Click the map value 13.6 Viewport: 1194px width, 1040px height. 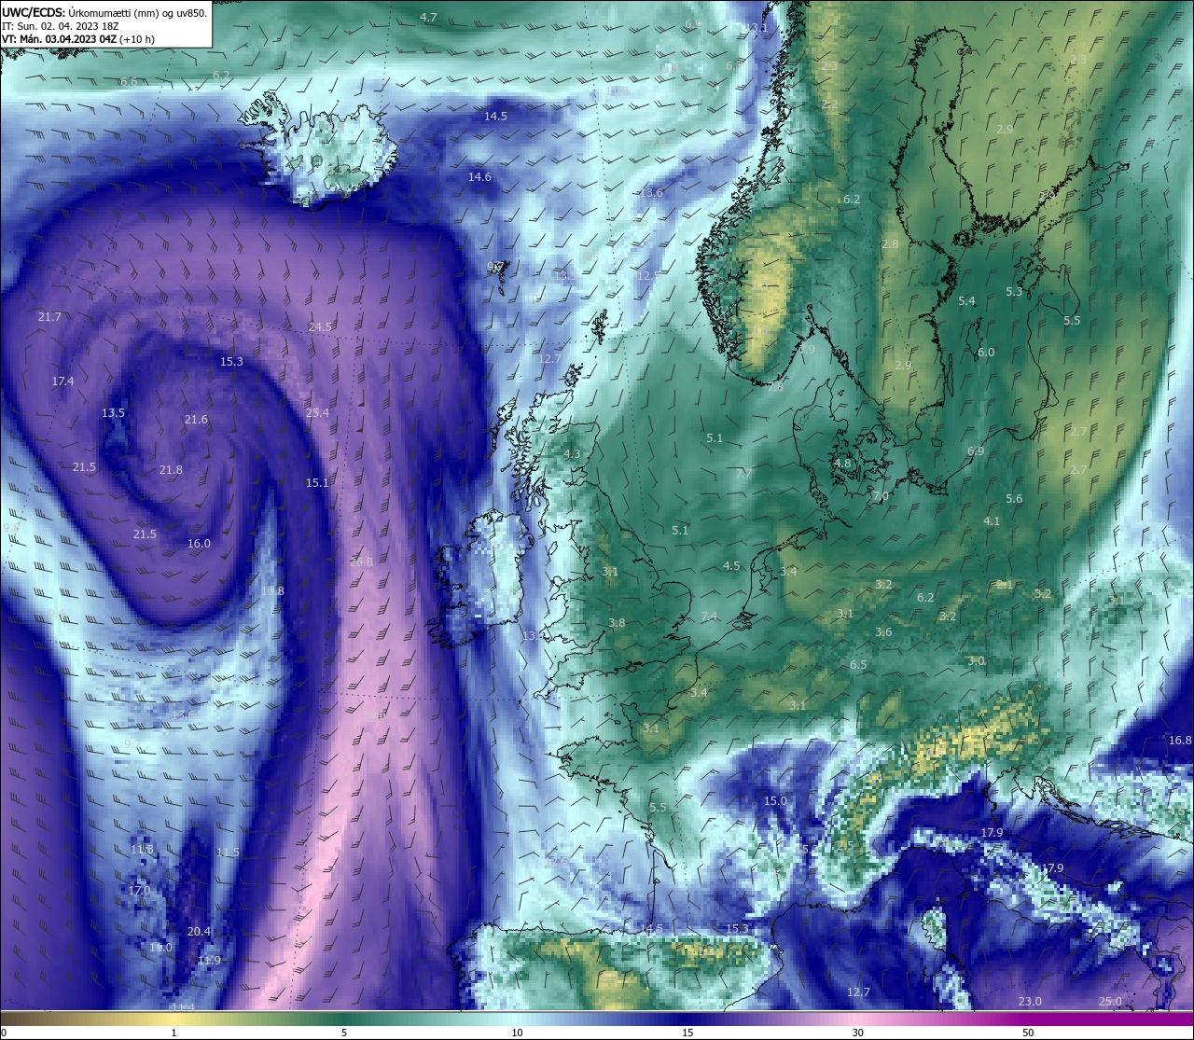point(651,193)
